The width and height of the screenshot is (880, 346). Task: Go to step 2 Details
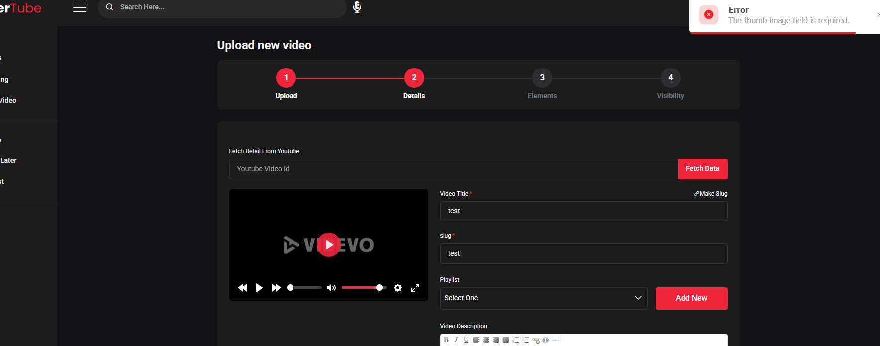pos(414,78)
